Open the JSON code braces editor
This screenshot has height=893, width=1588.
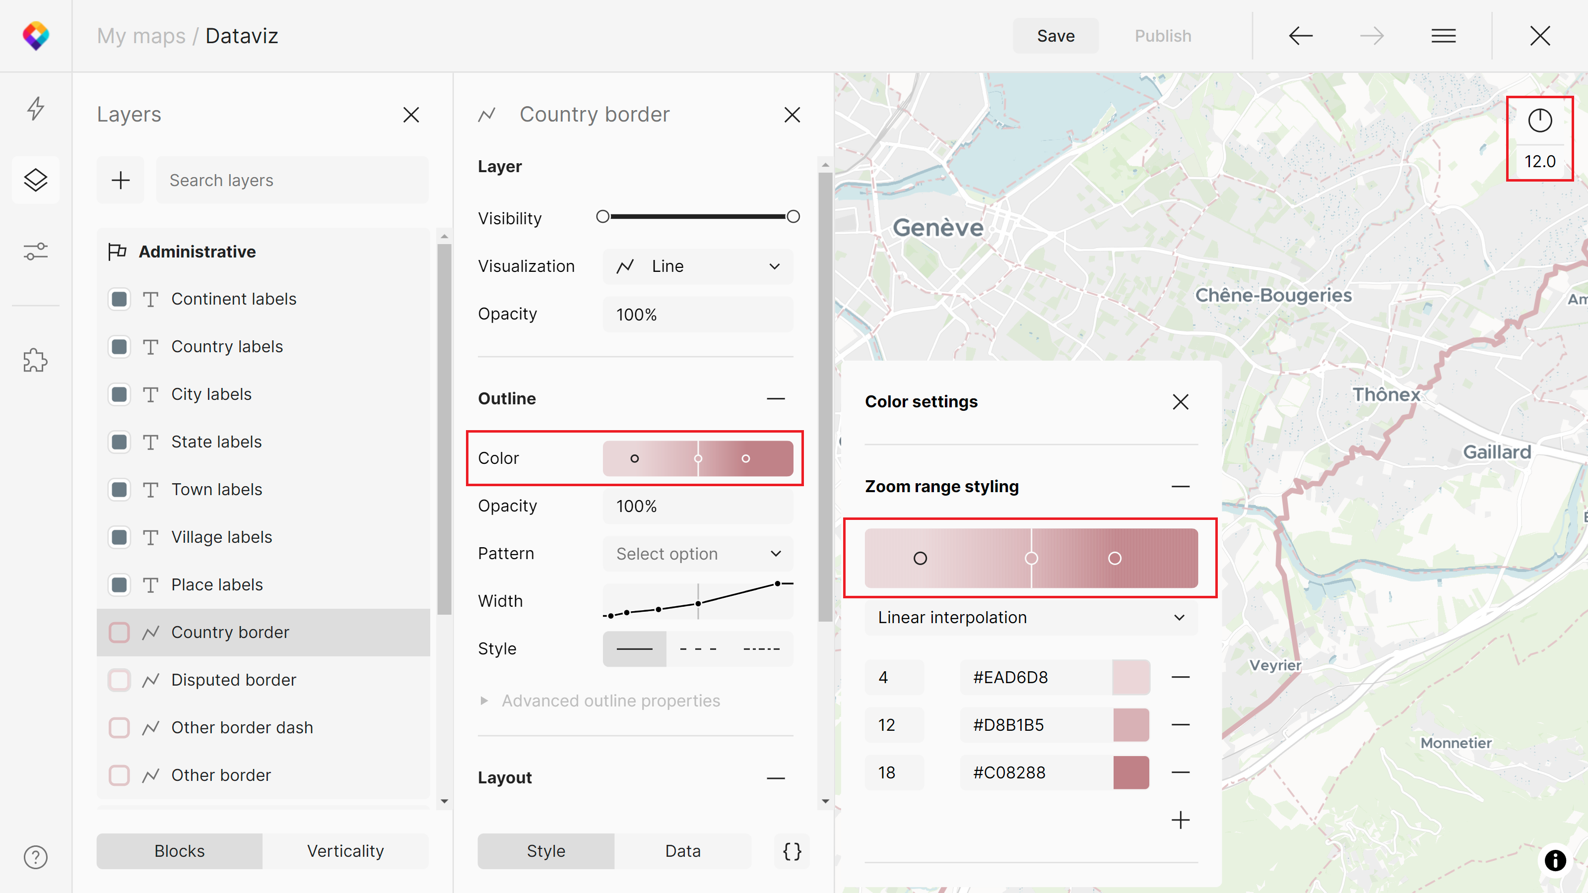(x=792, y=851)
